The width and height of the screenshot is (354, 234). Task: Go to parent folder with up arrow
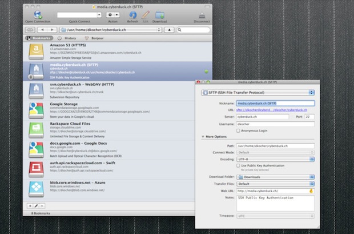(x=169, y=30)
